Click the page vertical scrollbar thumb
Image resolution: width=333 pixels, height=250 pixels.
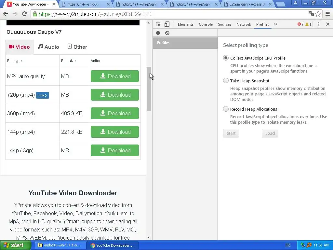(149, 89)
